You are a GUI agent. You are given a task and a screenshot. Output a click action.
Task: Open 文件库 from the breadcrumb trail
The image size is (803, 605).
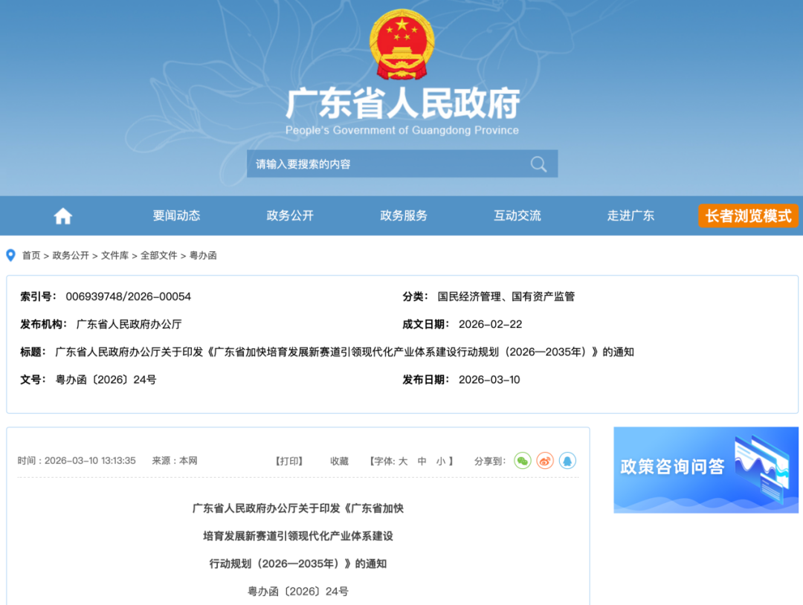click(x=117, y=255)
